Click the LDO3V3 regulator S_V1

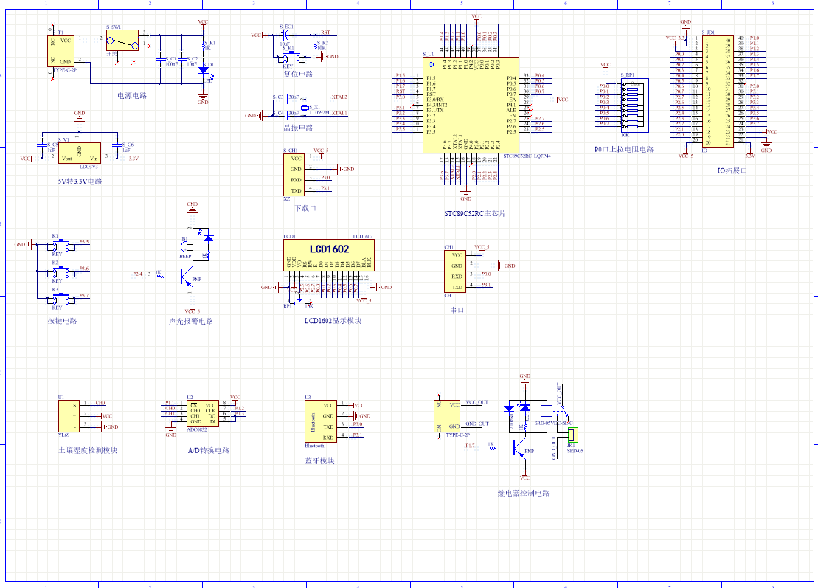tap(80, 153)
